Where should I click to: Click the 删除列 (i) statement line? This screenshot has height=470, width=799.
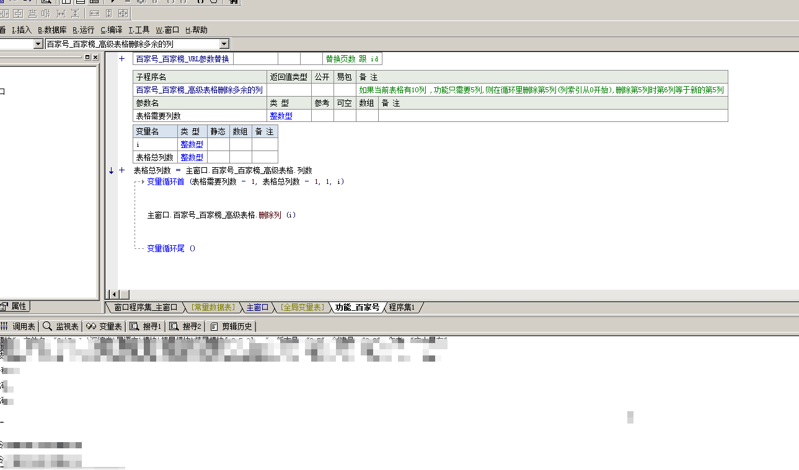(221, 215)
